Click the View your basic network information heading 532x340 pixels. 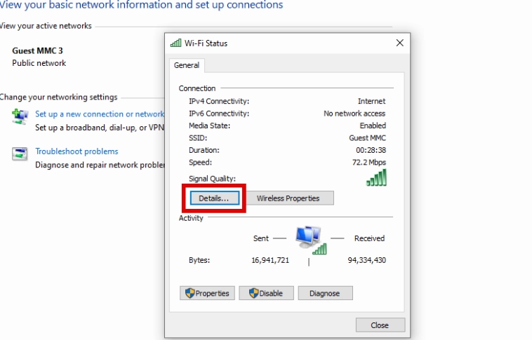[x=141, y=5]
